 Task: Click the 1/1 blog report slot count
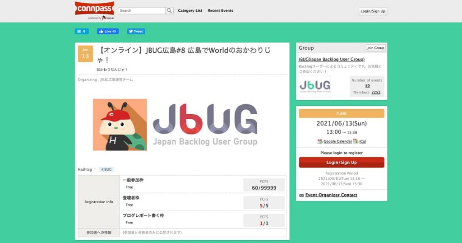coord(264,223)
